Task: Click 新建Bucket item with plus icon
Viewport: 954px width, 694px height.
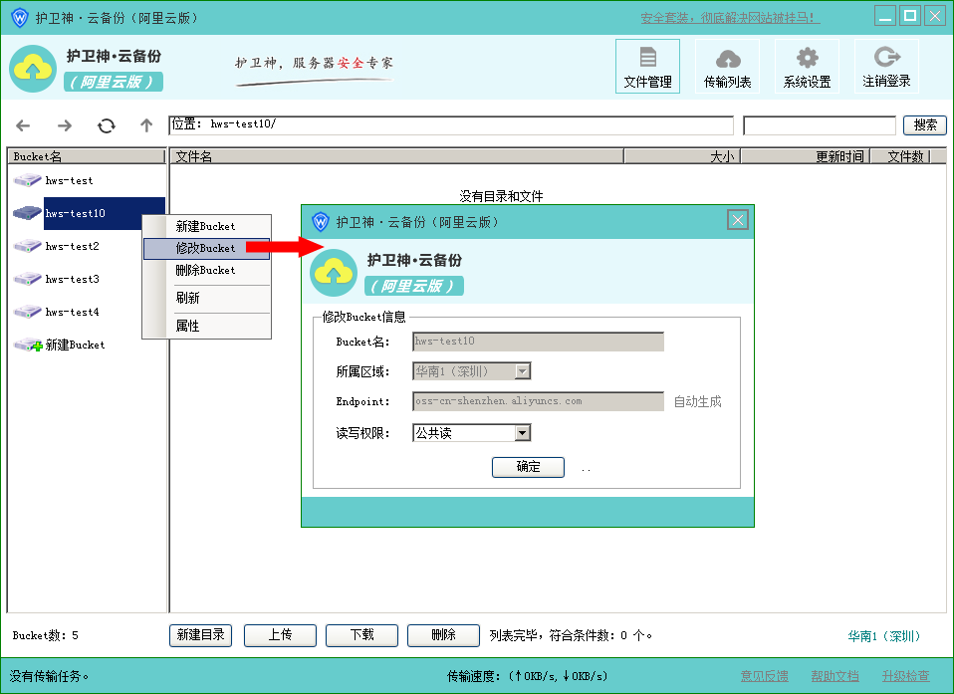Action: pos(74,345)
